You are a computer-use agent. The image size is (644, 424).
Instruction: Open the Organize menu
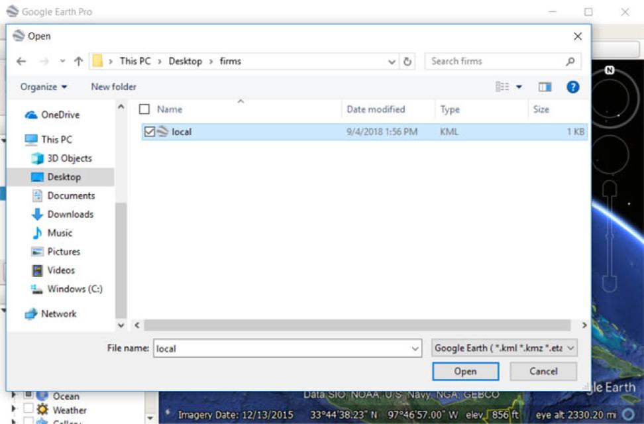pyautogui.click(x=44, y=87)
